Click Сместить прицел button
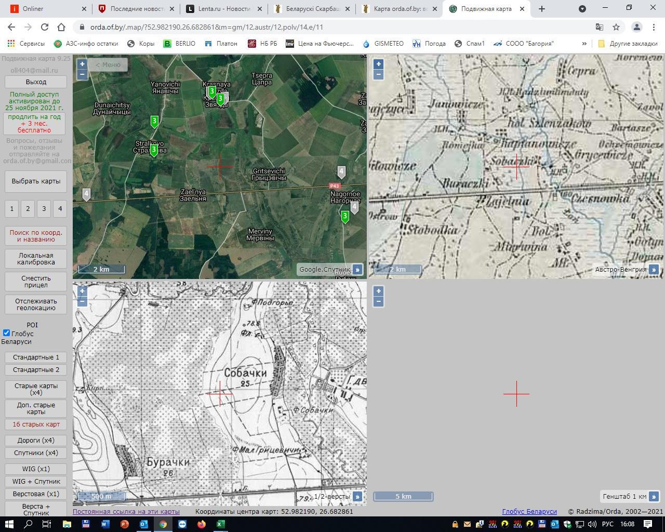Screen dimensions: 665x532 pyautogui.click(x=36, y=282)
